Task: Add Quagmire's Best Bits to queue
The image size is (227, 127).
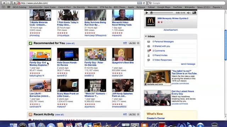Action: 113,59
